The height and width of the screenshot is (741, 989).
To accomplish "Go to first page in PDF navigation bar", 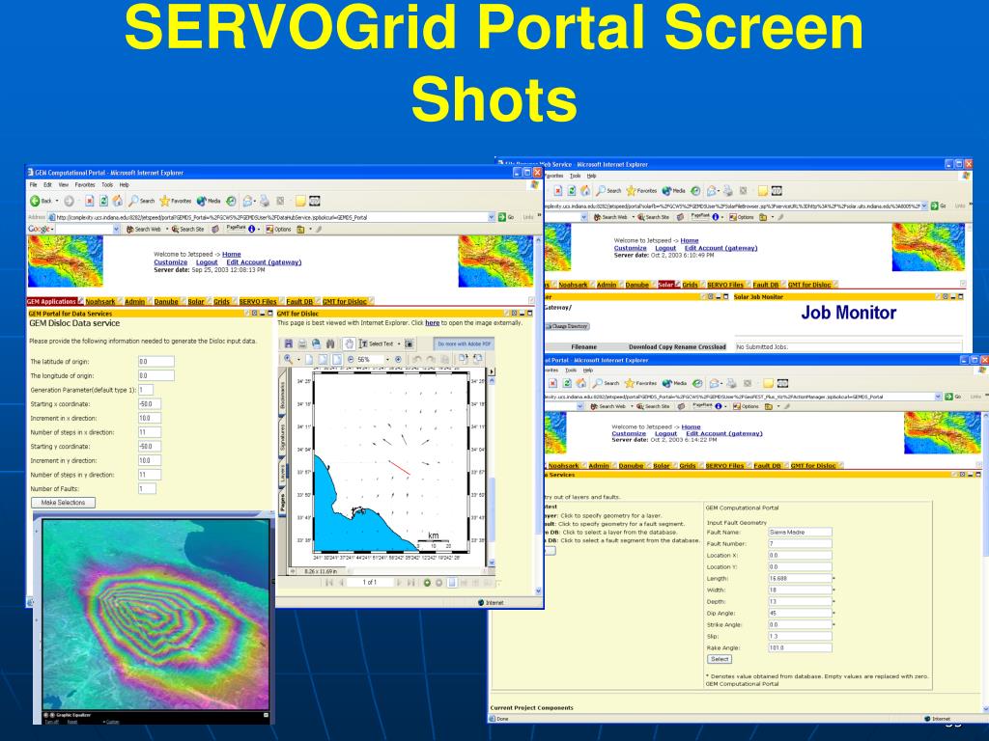I will pos(328,583).
